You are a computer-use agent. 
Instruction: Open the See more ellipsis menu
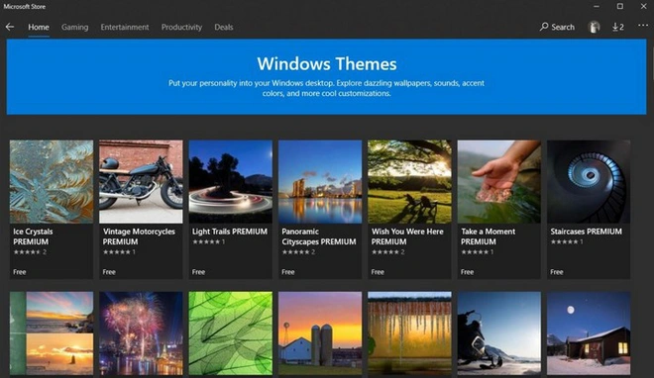[643, 26]
